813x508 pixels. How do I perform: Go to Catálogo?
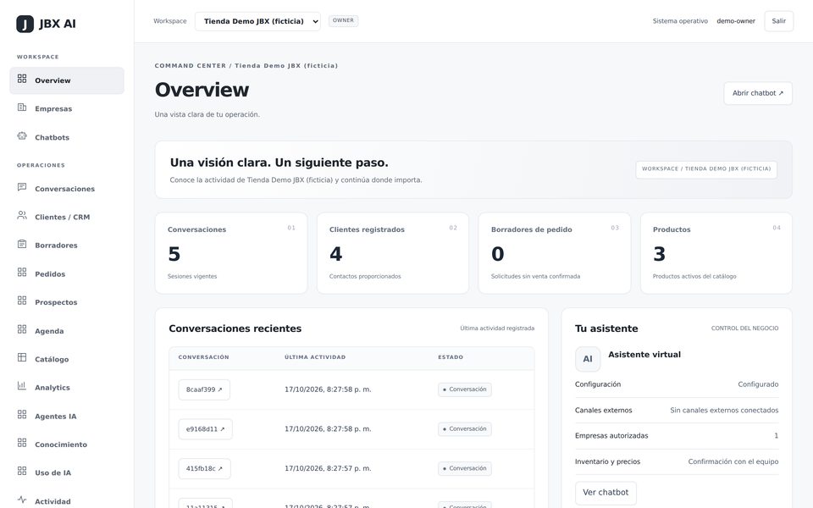point(67,359)
